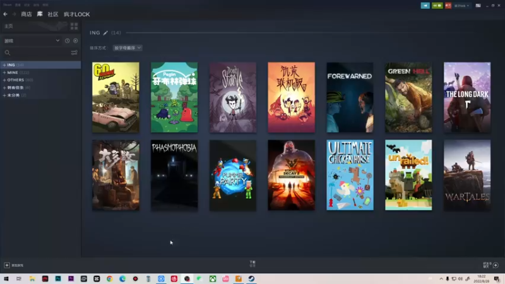Select the Green Hell cover

coord(408,97)
